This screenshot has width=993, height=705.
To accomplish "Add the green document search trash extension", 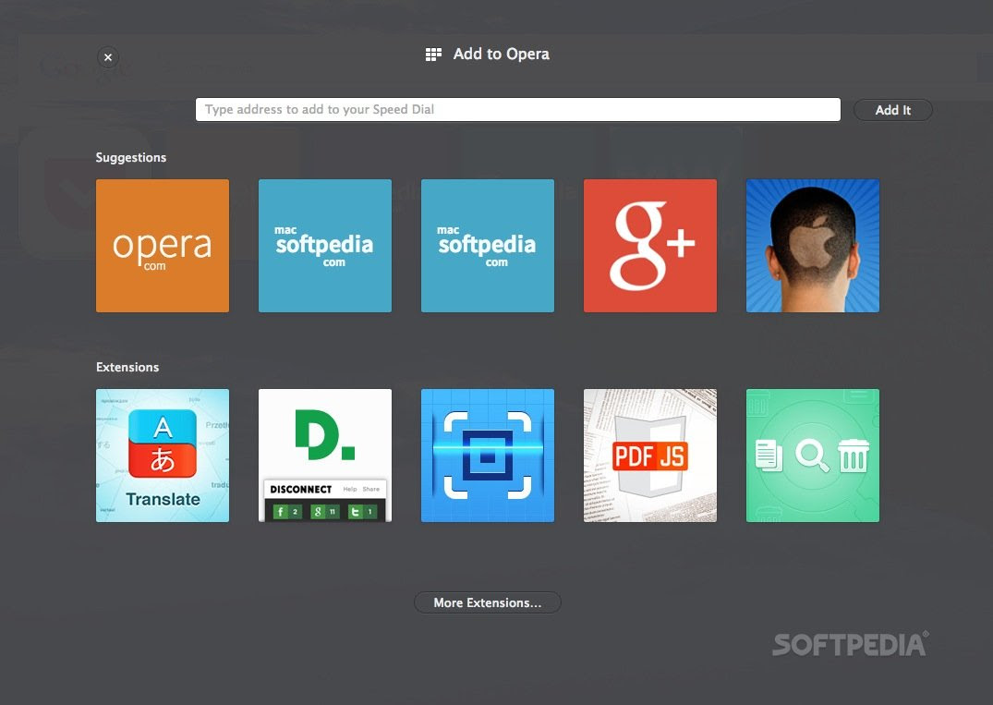I will point(813,456).
